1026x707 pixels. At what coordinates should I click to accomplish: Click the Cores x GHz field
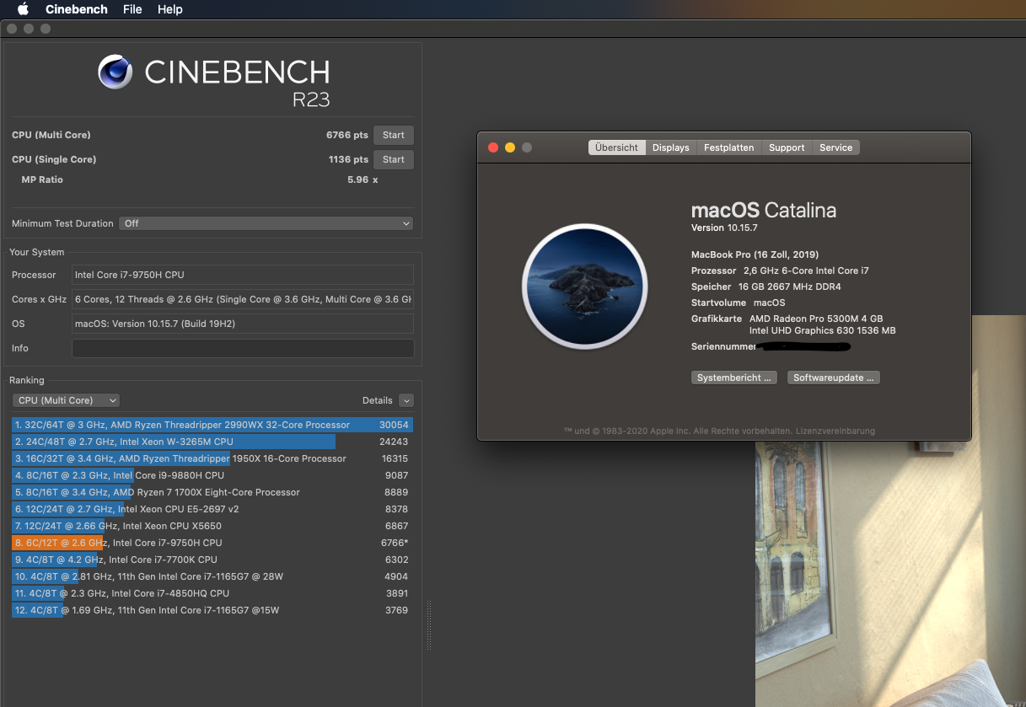[x=243, y=299]
